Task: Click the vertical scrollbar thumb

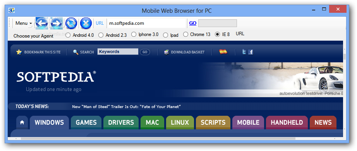Action: coord(345,57)
